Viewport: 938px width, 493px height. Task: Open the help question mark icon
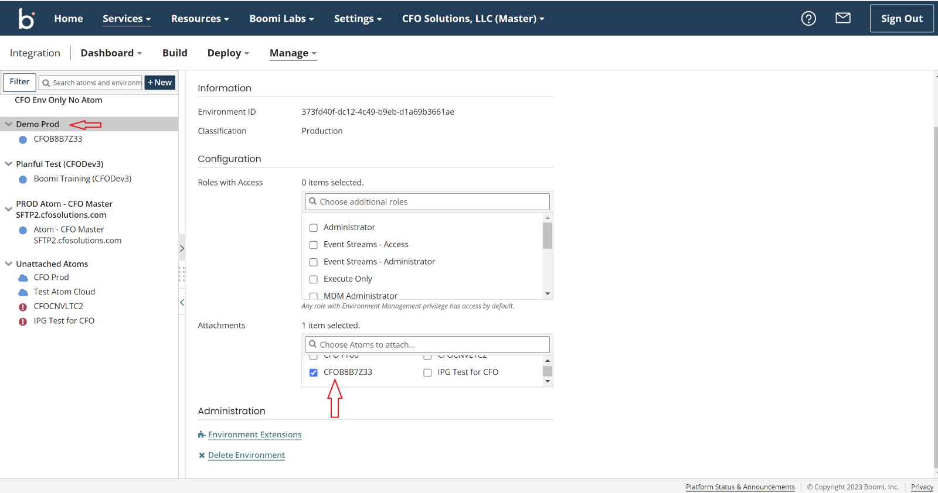[808, 19]
